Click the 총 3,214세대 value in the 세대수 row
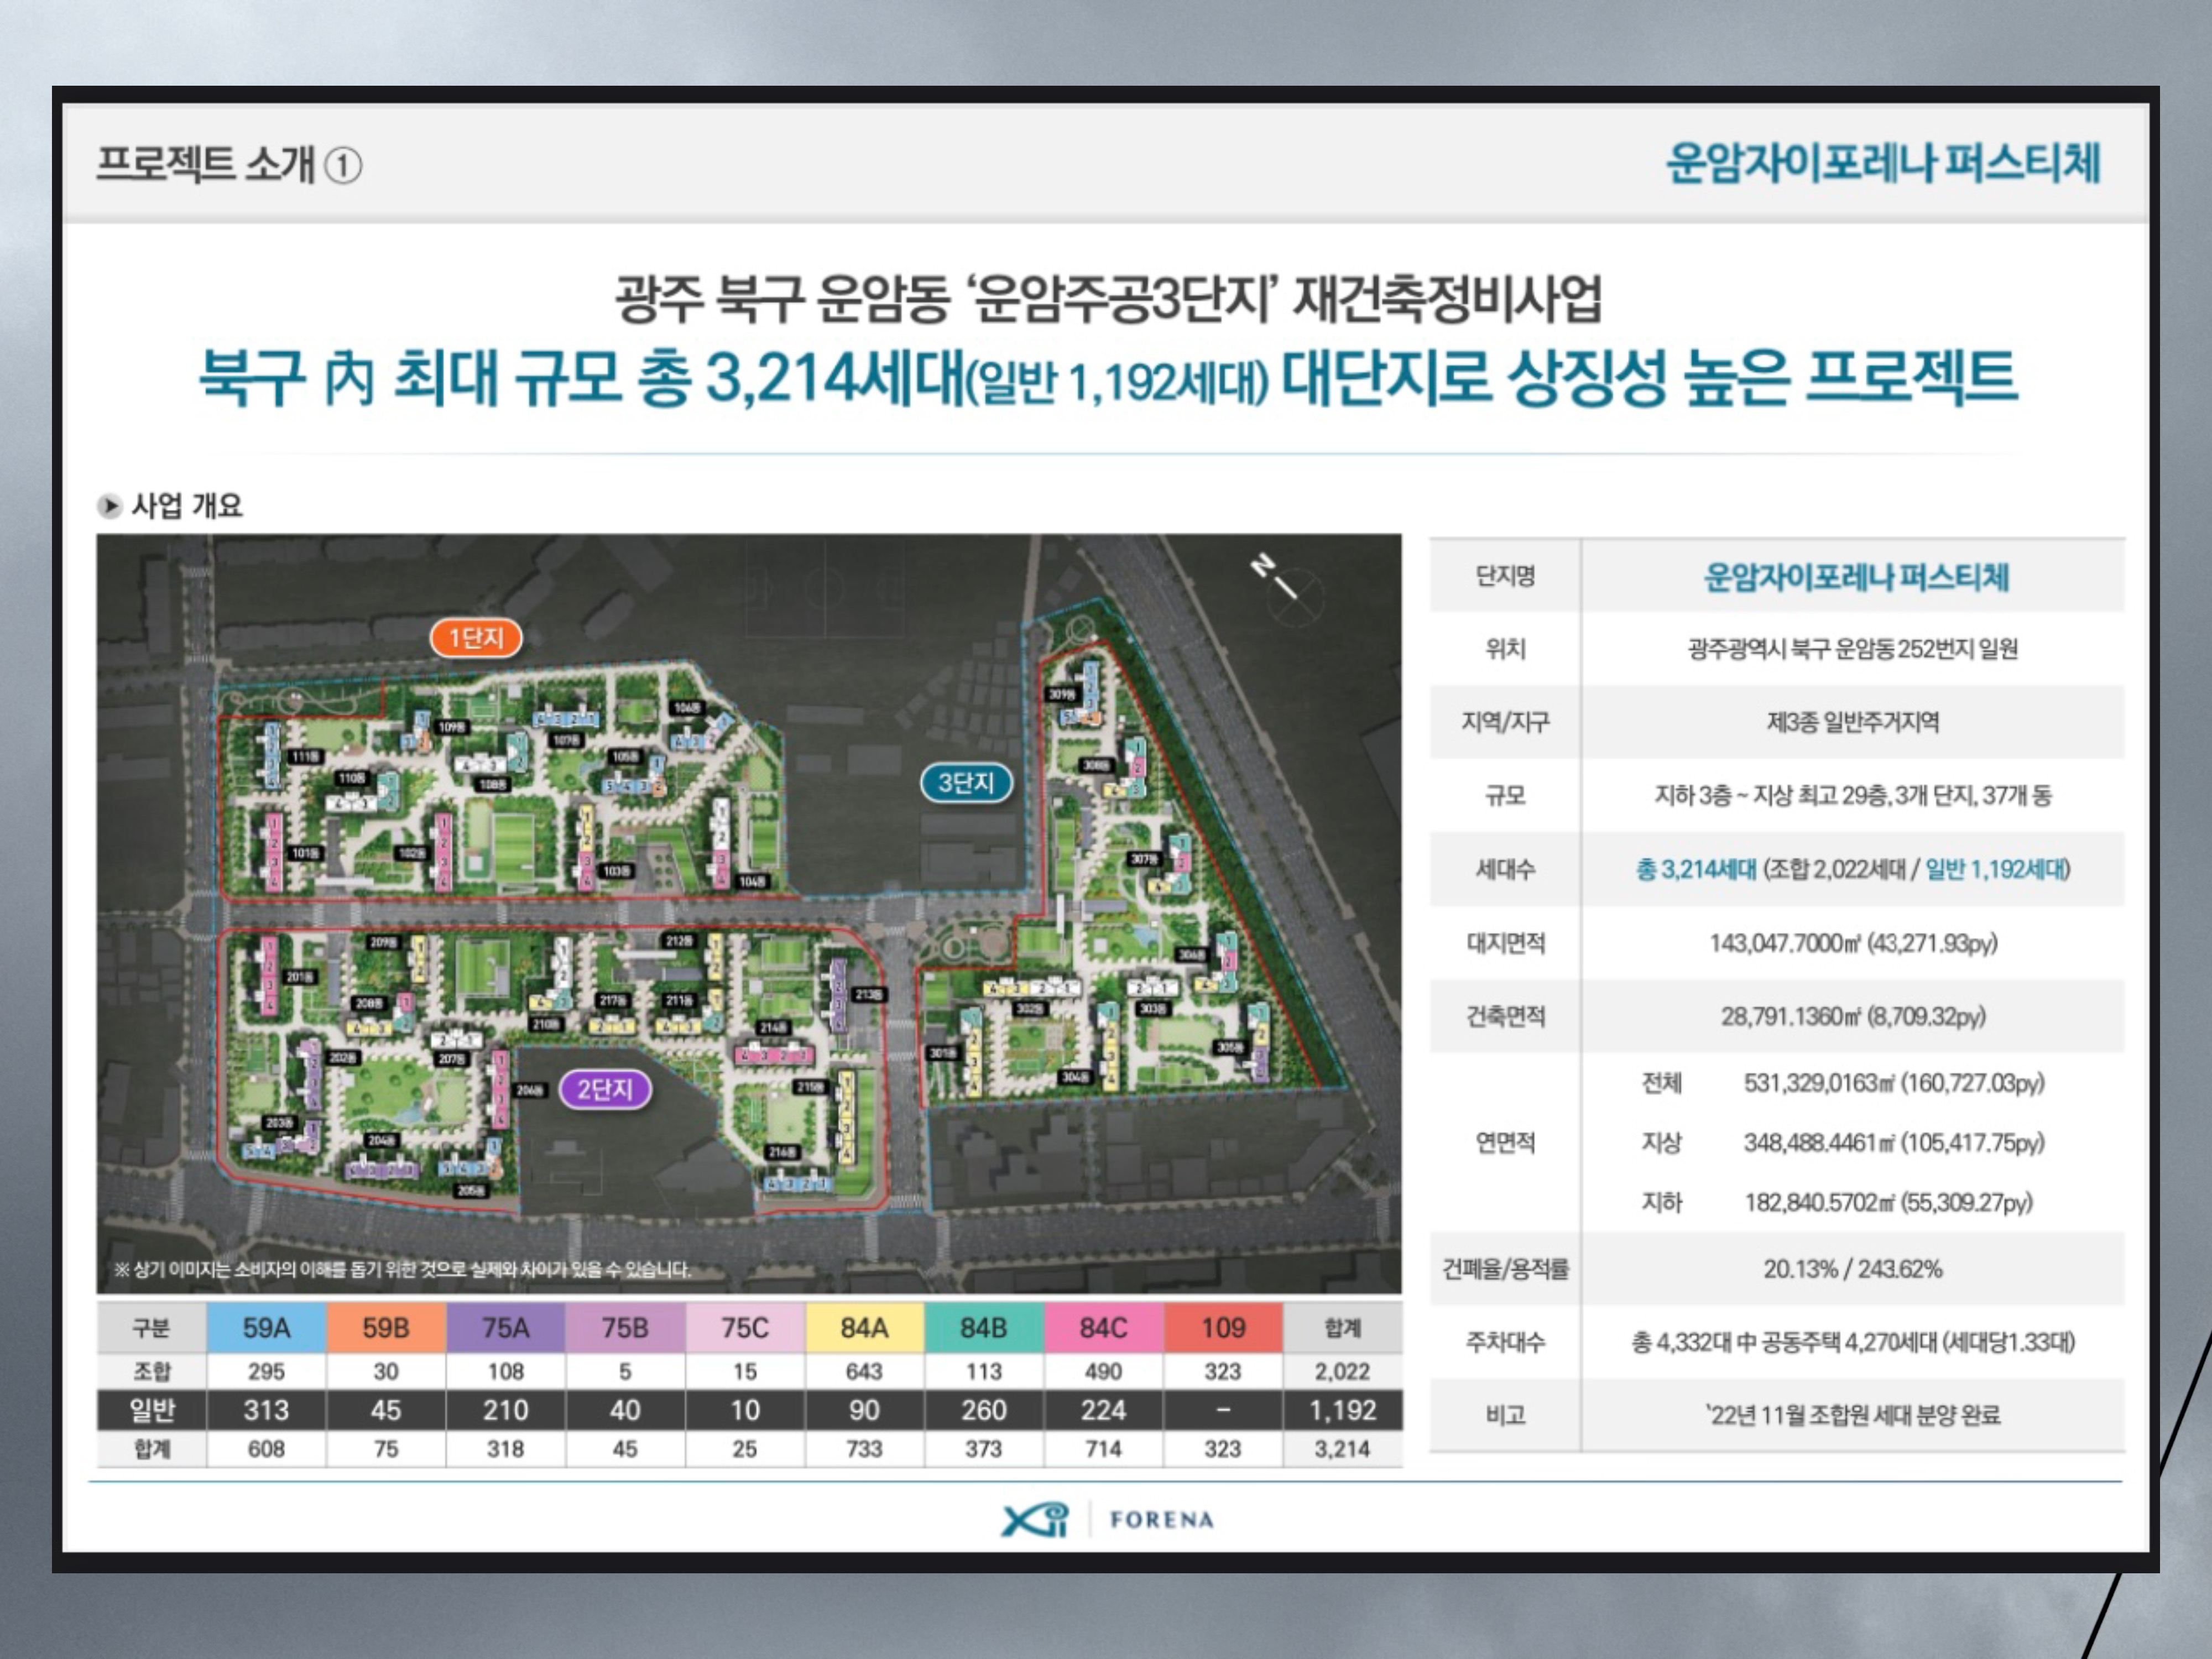 tap(1696, 869)
